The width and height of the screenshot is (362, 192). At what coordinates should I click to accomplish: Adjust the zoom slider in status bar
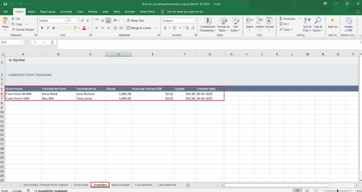pyautogui.click(x=338, y=191)
